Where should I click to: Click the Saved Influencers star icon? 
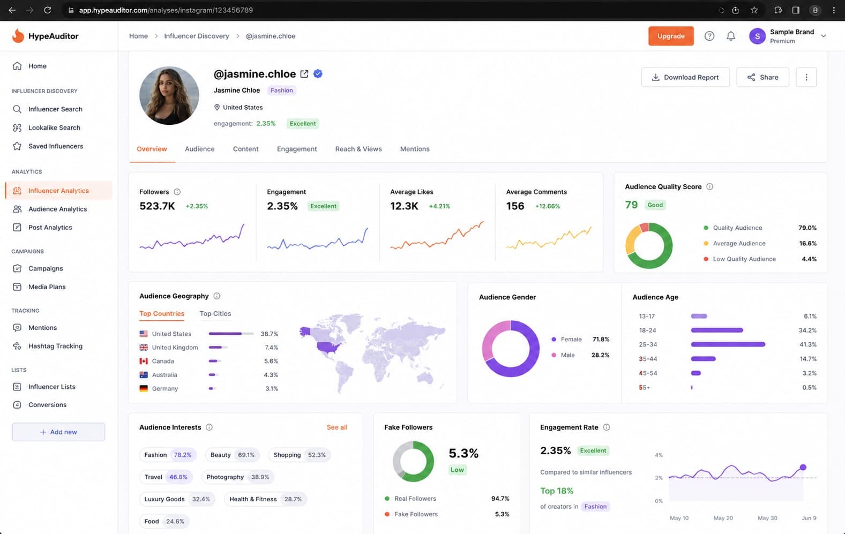coord(17,146)
